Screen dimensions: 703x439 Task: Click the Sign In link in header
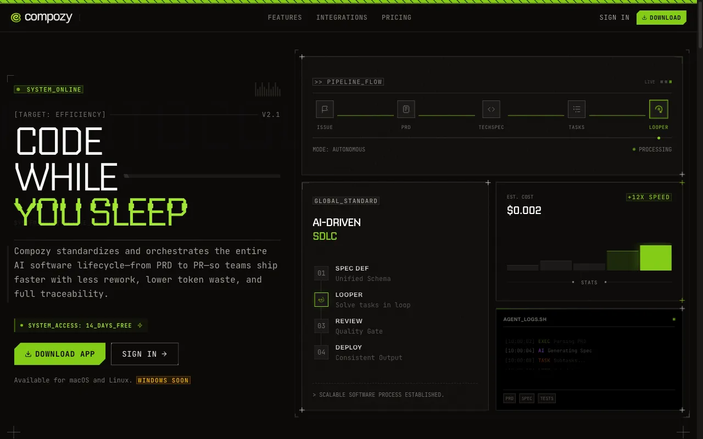[x=615, y=18]
